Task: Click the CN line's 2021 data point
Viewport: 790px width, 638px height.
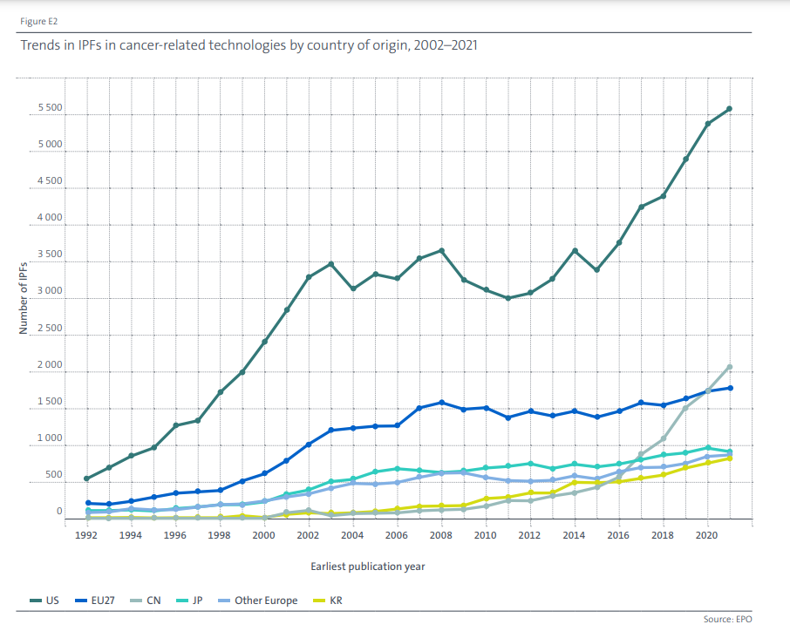Action: point(730,367)
